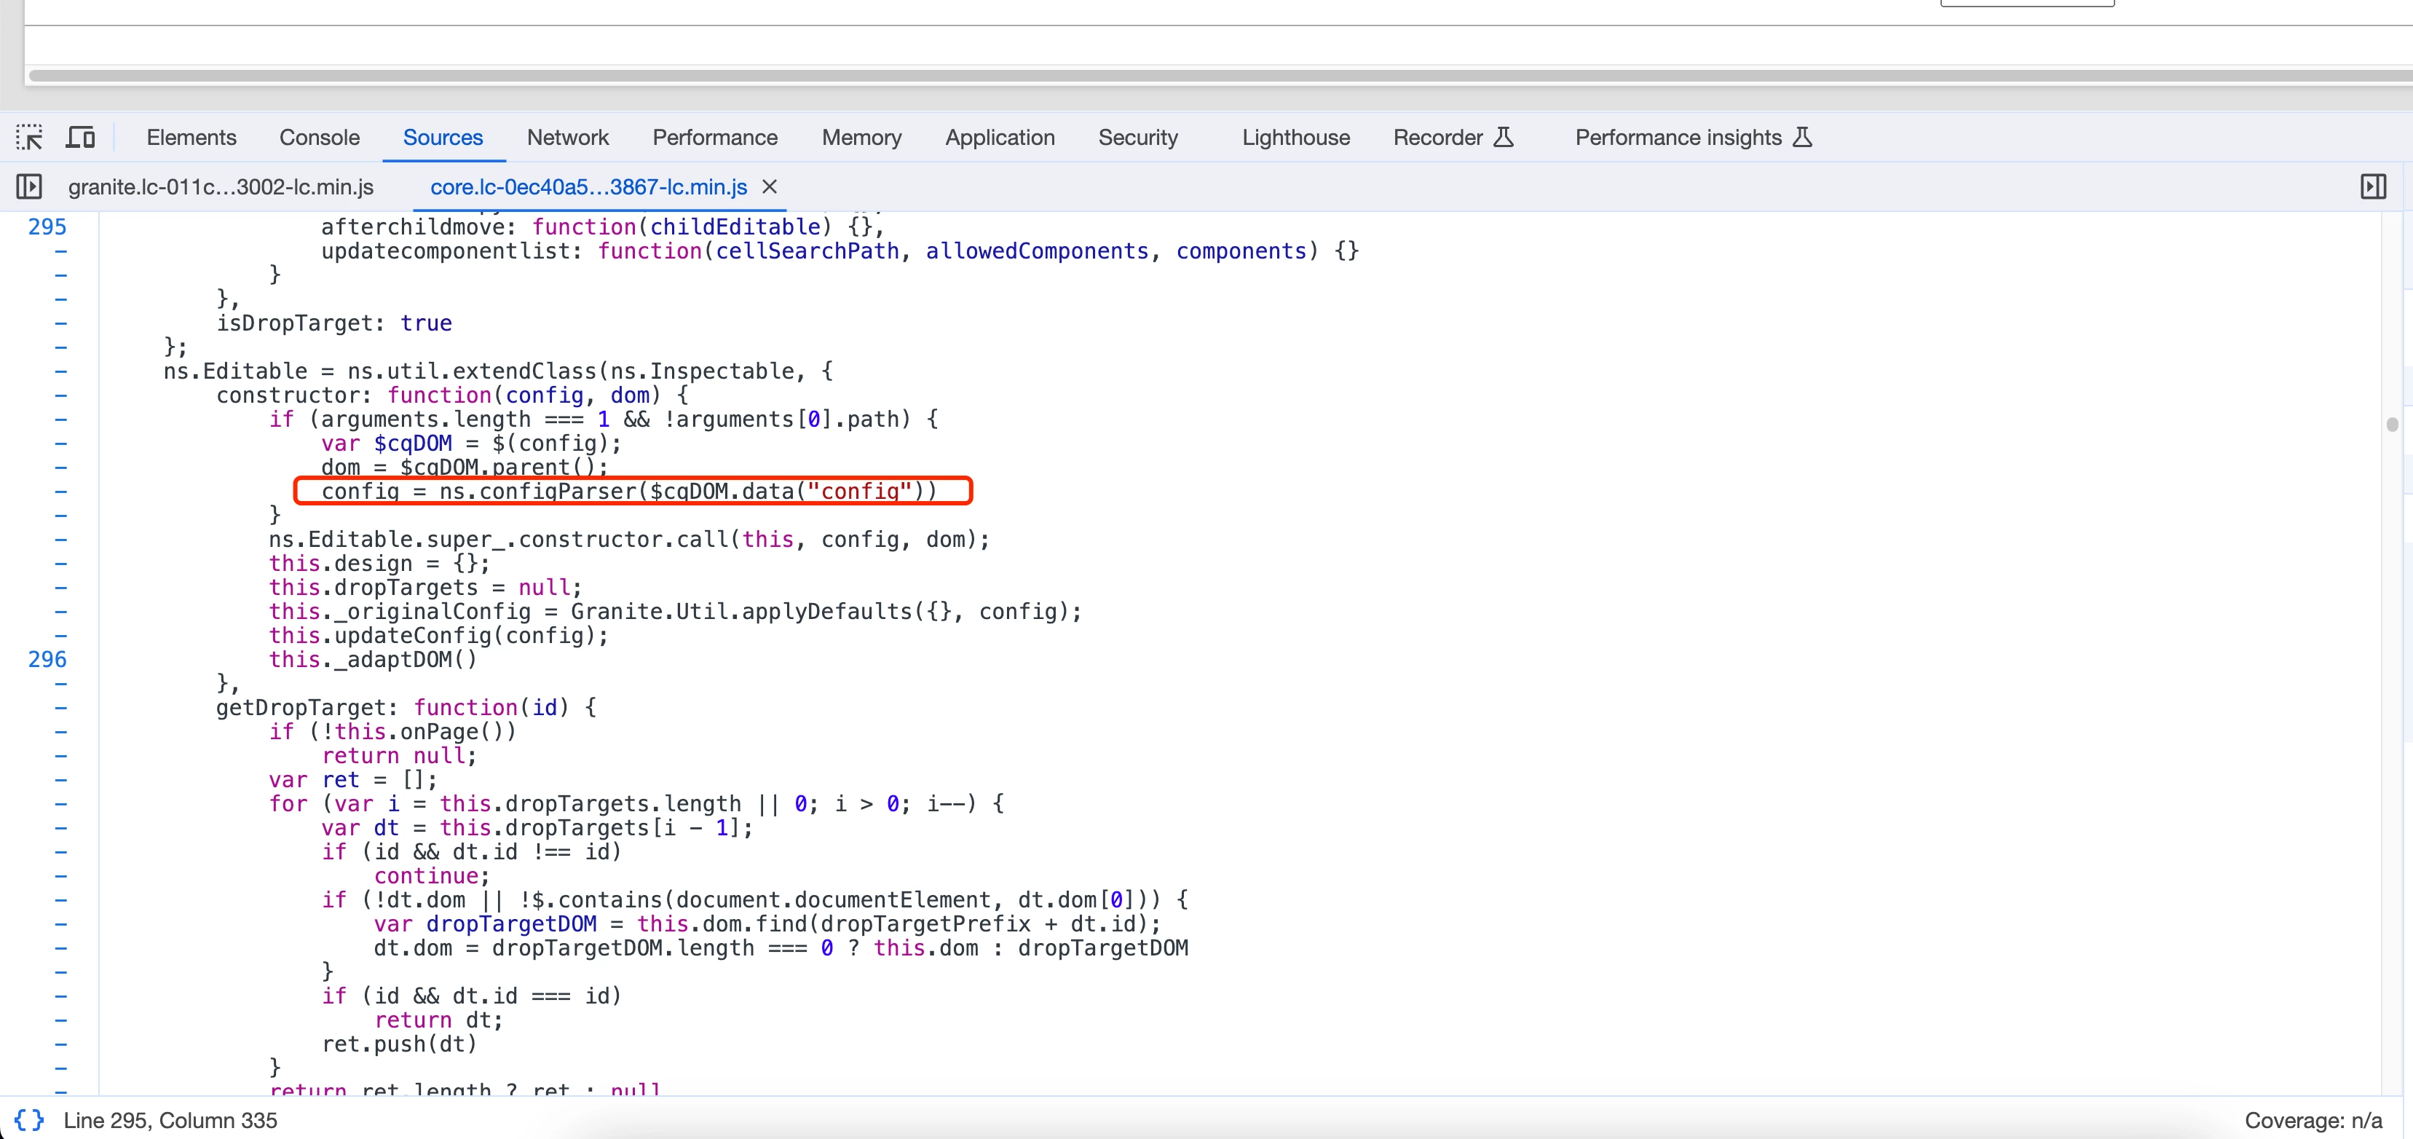Open the Elements panel tab
The image size is (2413, 1139).
(x=191, y=138)
